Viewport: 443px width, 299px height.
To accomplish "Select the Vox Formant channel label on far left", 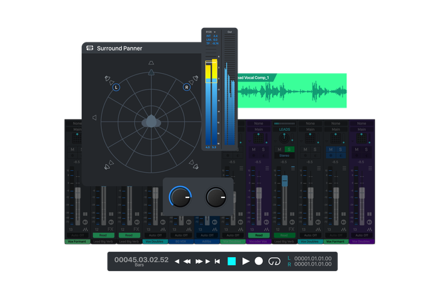I will tap(77, 242).
